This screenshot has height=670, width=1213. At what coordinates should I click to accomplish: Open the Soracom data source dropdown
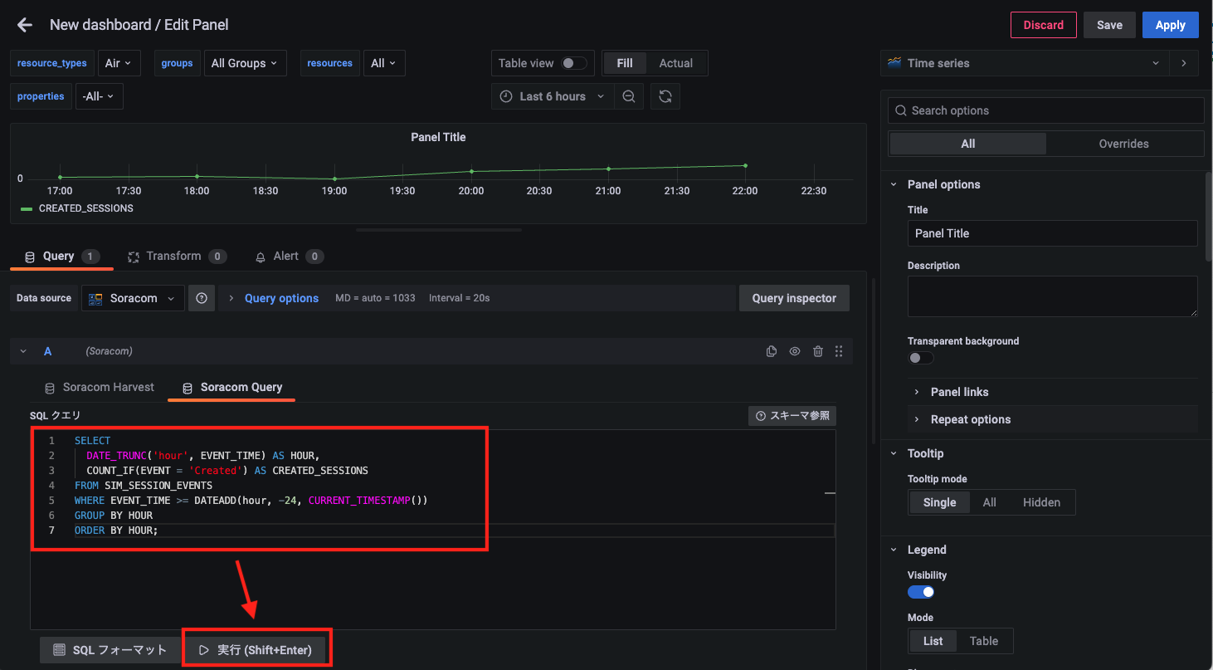pyautogui.click(x=133, y=298)
